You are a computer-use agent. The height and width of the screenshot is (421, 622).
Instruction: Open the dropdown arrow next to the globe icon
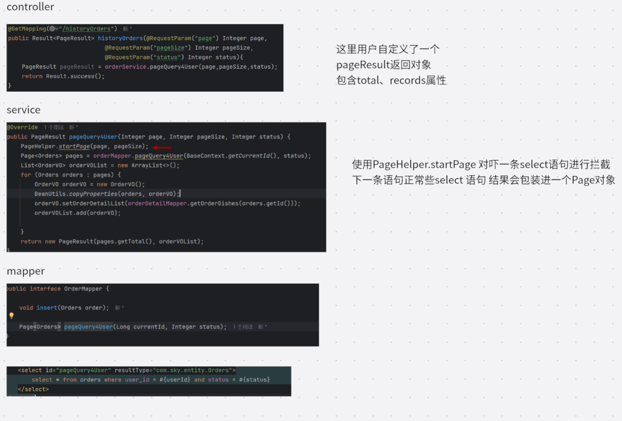pyautogui.click(x=56, y=29)
